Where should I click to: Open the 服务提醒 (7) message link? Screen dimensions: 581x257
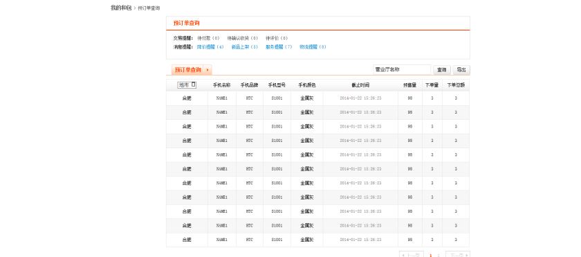pos(279,47)
